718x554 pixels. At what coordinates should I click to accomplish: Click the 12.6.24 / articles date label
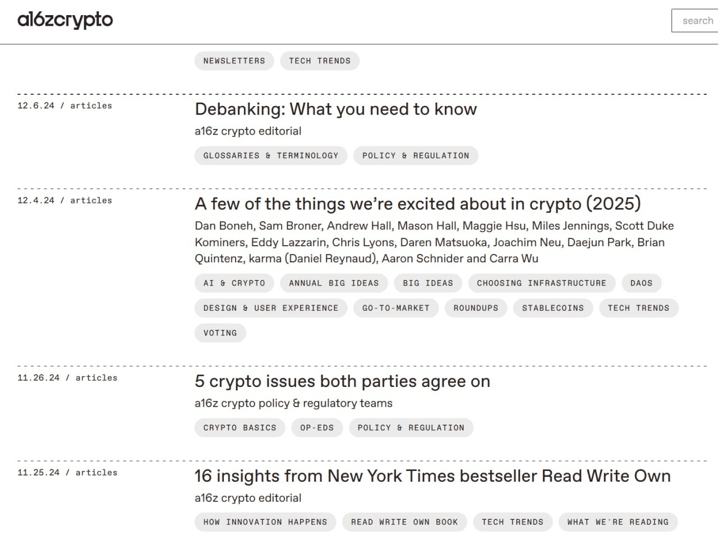pos(65,105)
